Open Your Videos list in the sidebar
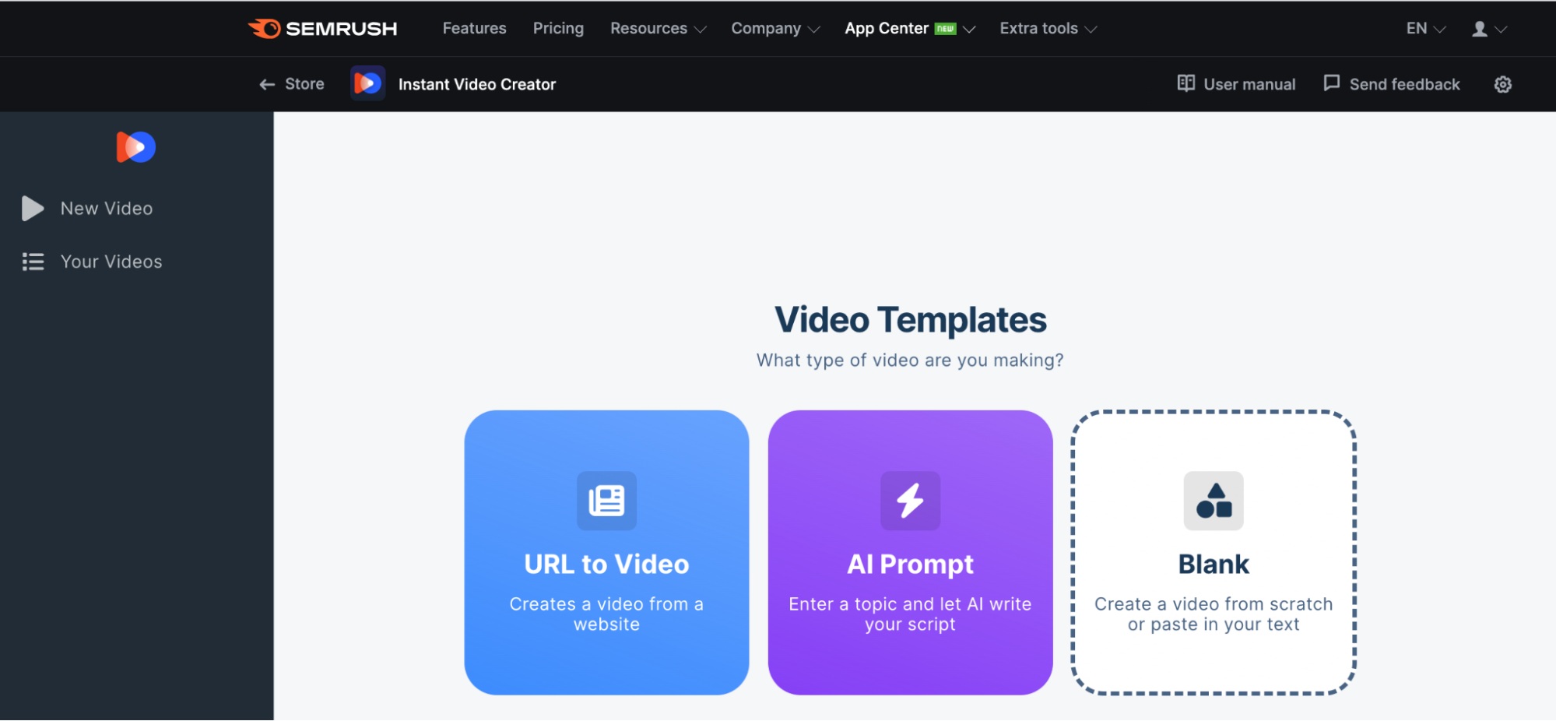This screenshot has height=721, width=1556. 111,262
